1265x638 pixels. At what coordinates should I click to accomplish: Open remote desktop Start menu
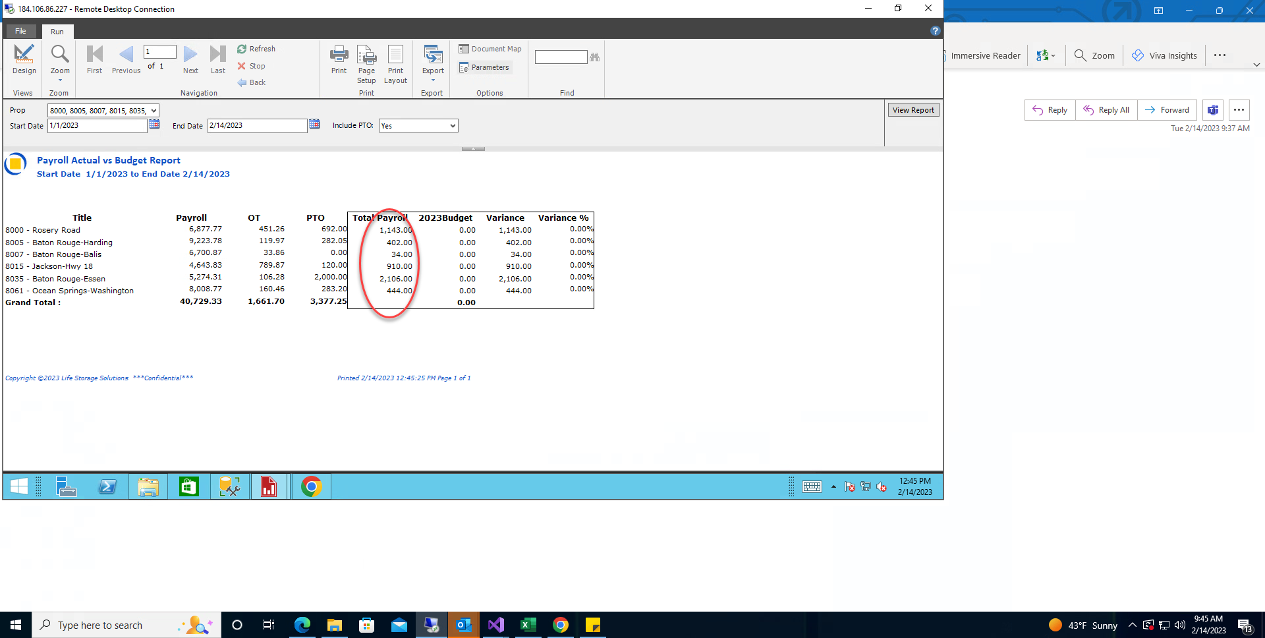coord(19,486)
